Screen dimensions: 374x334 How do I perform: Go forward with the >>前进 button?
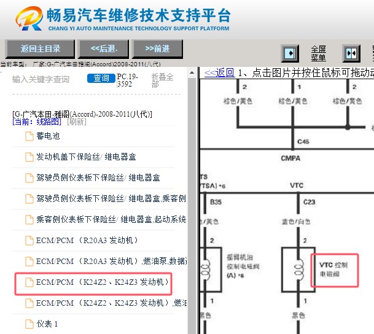click(x=157, y=49)
